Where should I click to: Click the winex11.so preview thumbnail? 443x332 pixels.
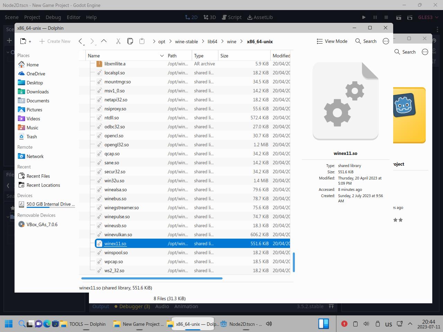point(345,101)
